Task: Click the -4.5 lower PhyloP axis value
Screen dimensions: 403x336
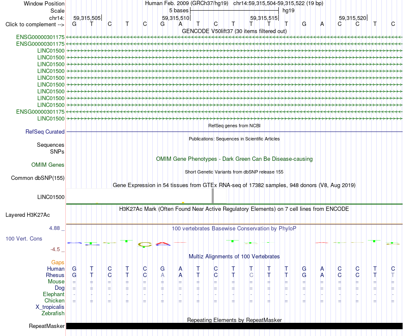Action: [x=55, y=249]
